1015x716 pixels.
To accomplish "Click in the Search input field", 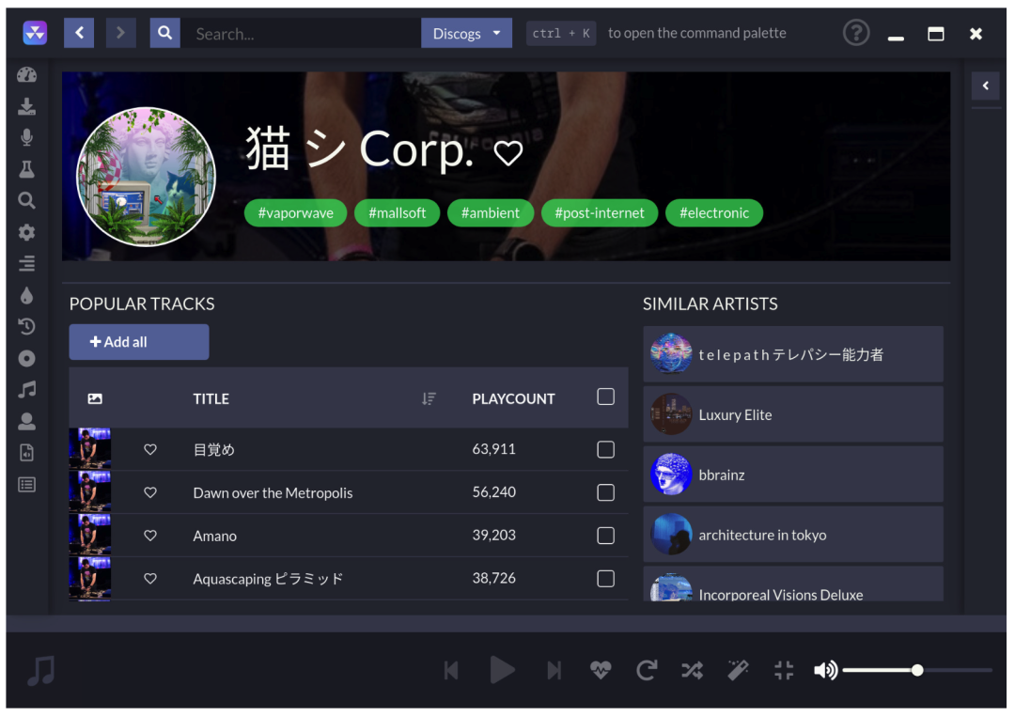I will (x=301, y=33).
